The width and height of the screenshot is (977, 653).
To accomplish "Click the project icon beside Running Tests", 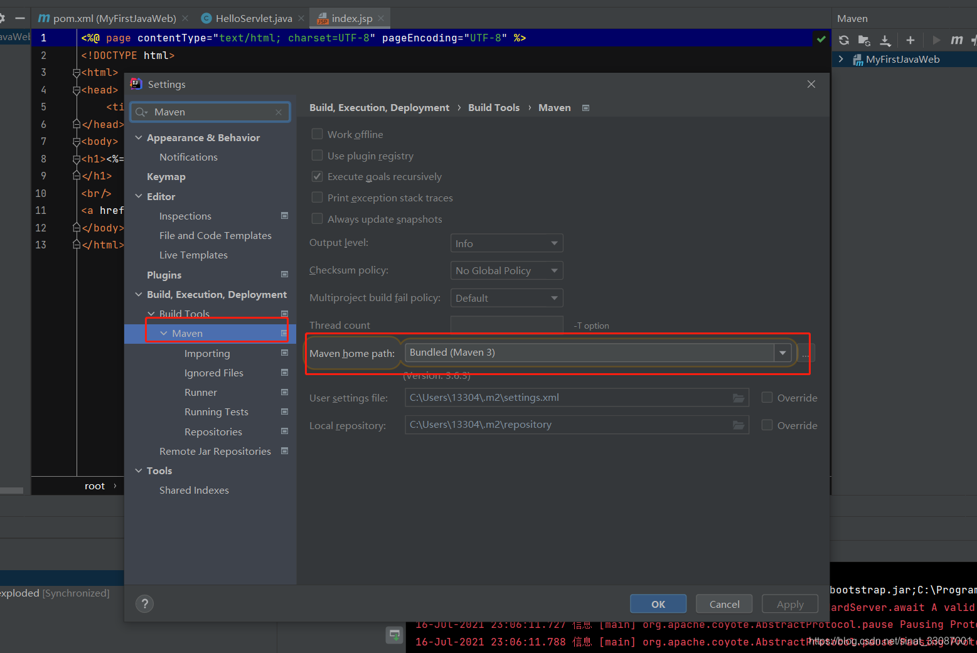I will (284, 411).
